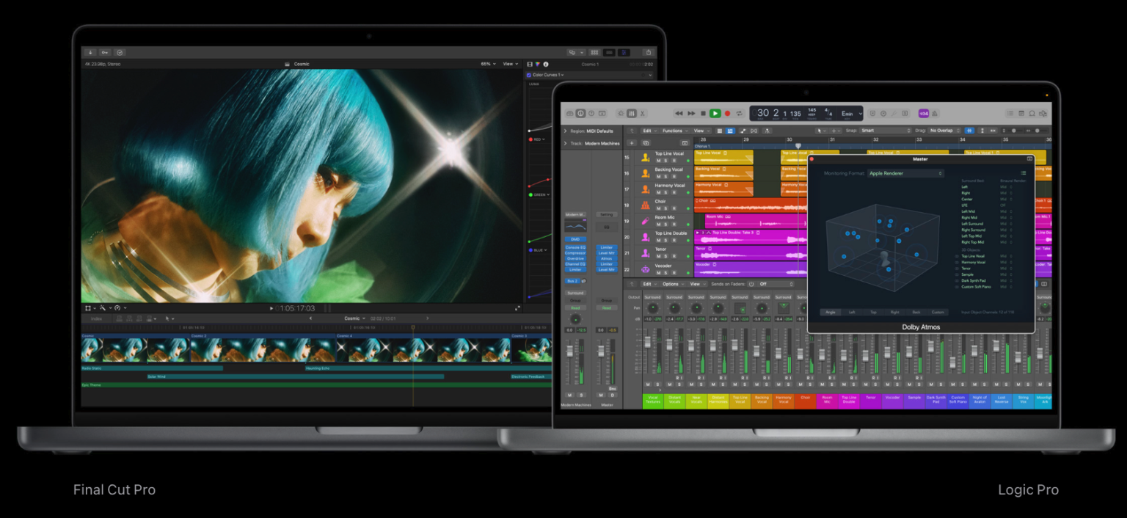Open the Options menu in the mixer
Viewport: 1127px width, 518px height.
(671, 284)
